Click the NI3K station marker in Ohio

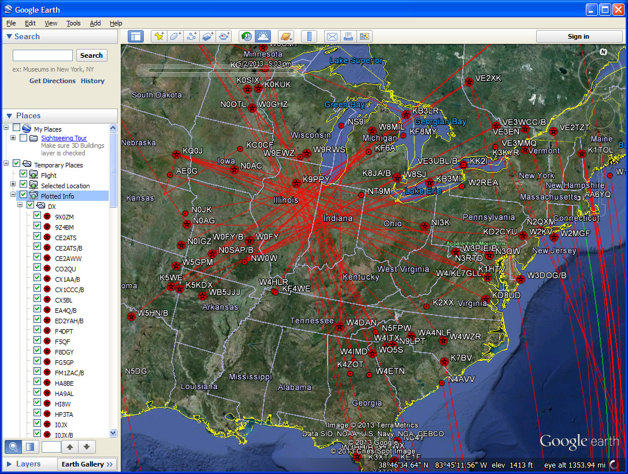(x=425, y=226)
